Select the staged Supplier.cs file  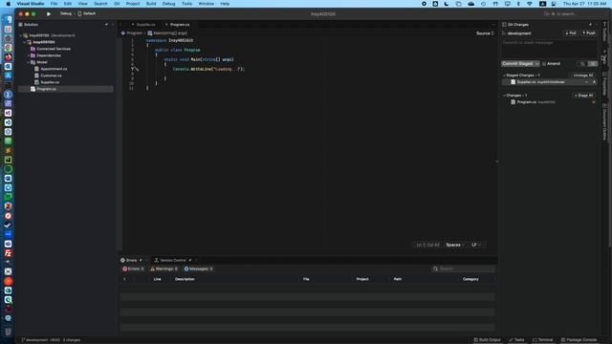click(x=549, y=82)
